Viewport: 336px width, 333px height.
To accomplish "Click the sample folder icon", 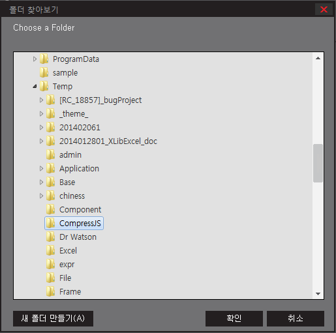I will pos(44,73).
